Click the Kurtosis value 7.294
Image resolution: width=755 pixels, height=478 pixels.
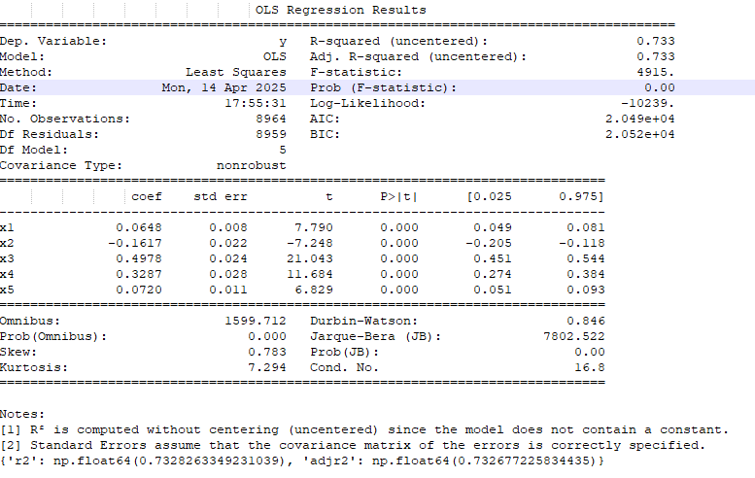tap(267, 368)
